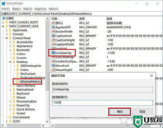The height and width of the screenshot is (128, 163).
Task: Click the 0x00000090 (144) data cell
Action: click(119, 27)
